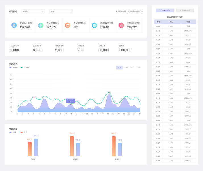Click the 最后更新时间 timestamp
The height and width of the screenshot is (171, 203).
click(x=129, y=11)
